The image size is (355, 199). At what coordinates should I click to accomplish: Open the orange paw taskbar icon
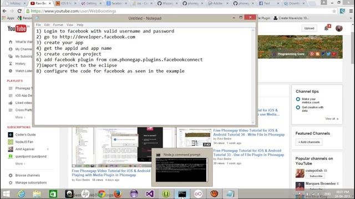click(x=214, y=194)
